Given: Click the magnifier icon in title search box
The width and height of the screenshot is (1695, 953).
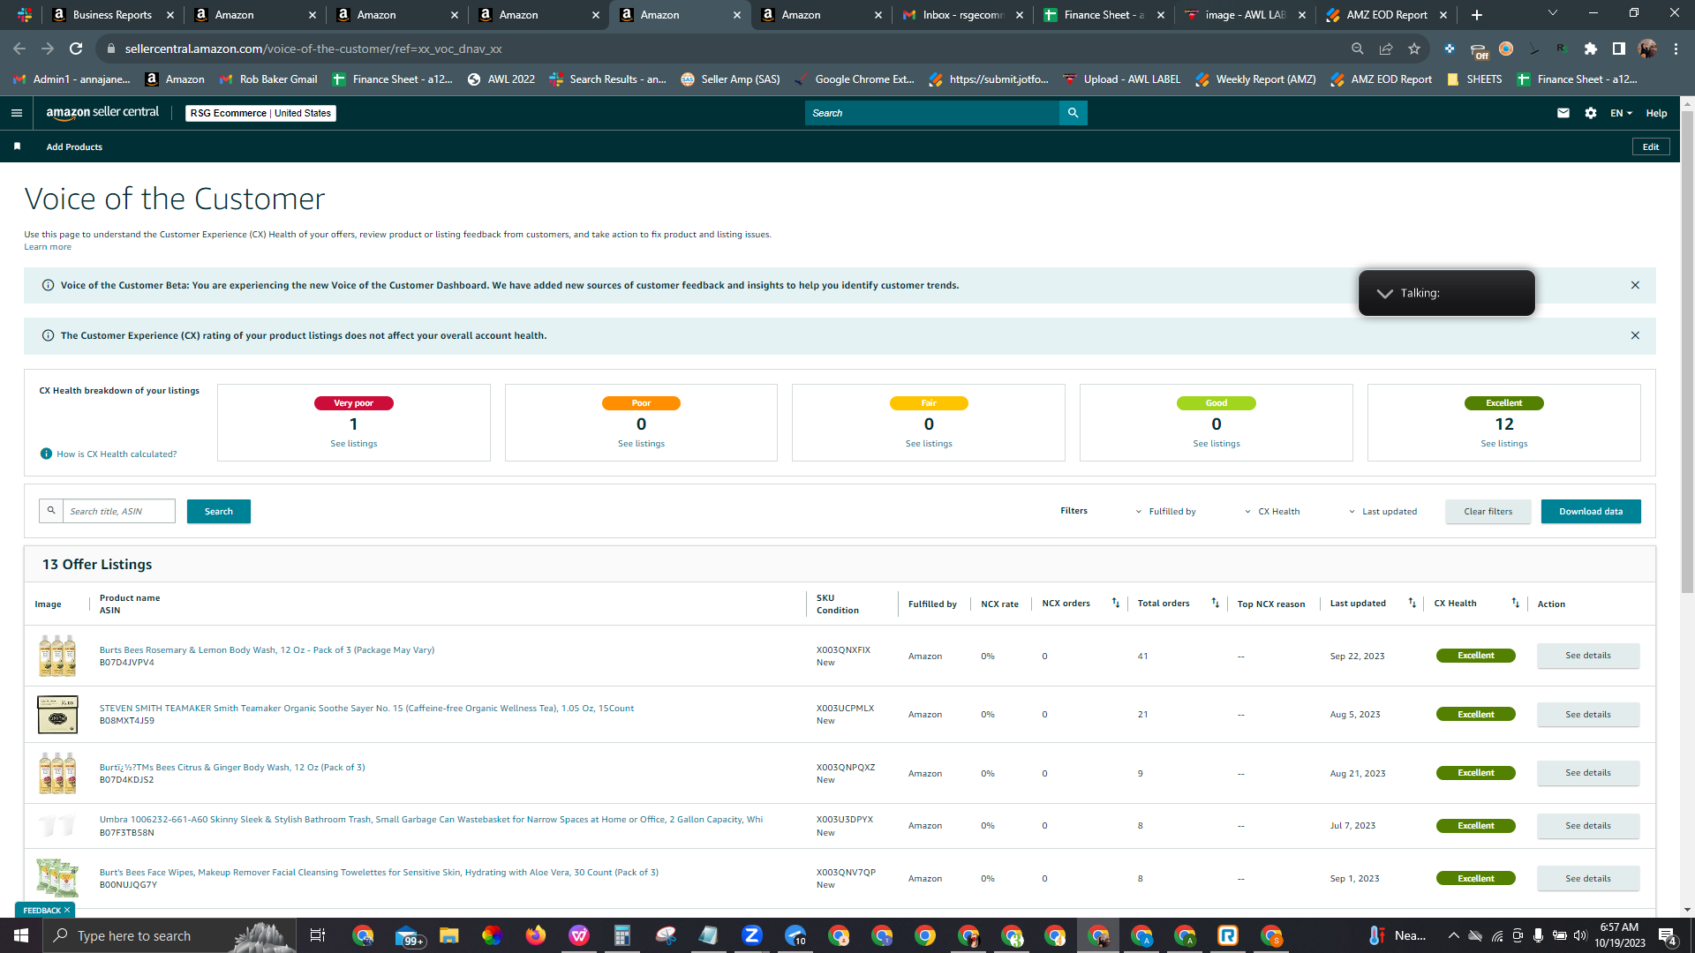Looking at the screenshot, I should 51,511.
